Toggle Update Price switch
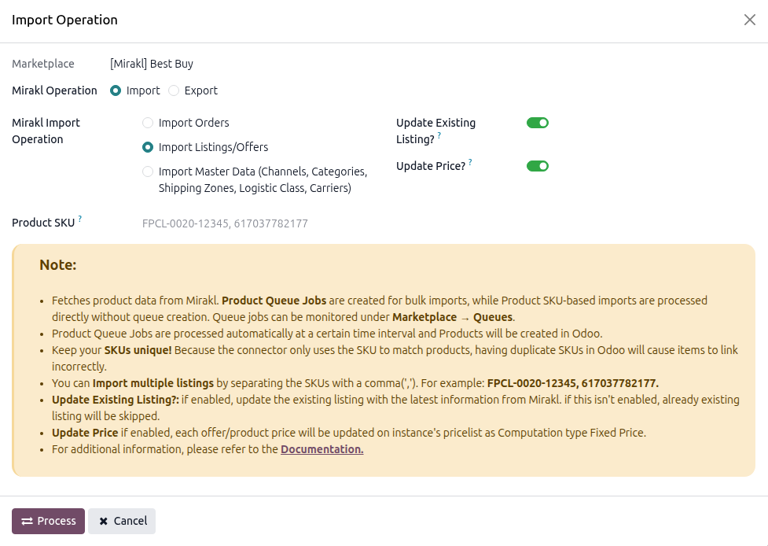 [x=538, y=166]
